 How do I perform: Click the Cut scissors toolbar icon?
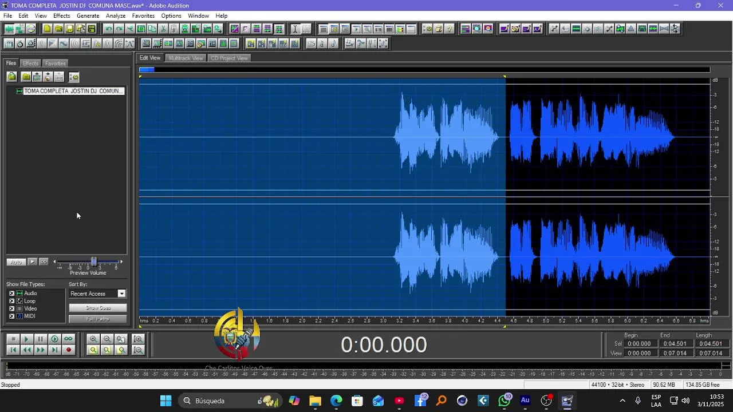163,29
